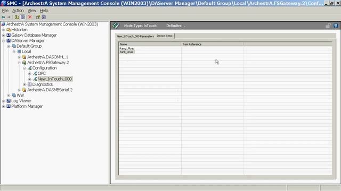Select the Configuration tree item label
The image size is (341, 191).
[45, 68]
